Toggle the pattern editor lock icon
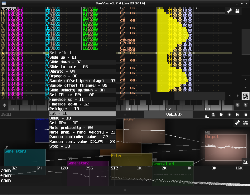Viewport: 250px width, 195px height. (238, 11)
